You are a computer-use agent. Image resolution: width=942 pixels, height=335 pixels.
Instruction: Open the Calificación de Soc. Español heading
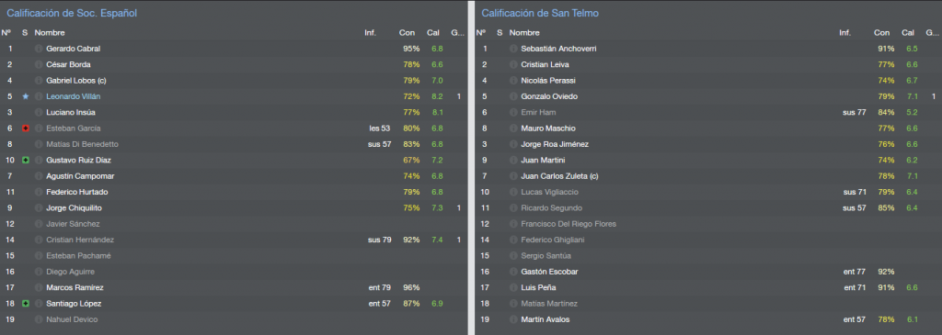(72, 13)
